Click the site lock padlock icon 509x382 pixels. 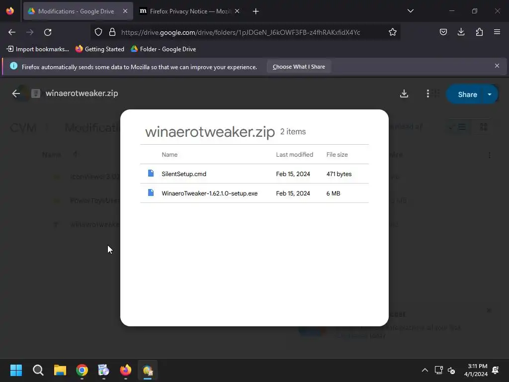click(112, 32)
